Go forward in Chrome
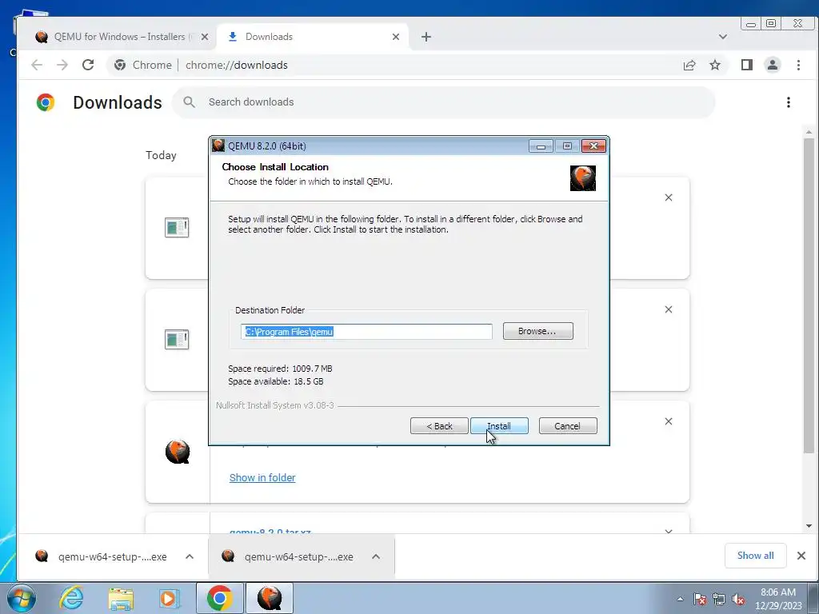 pyautogui.click(x=62, y=65)
